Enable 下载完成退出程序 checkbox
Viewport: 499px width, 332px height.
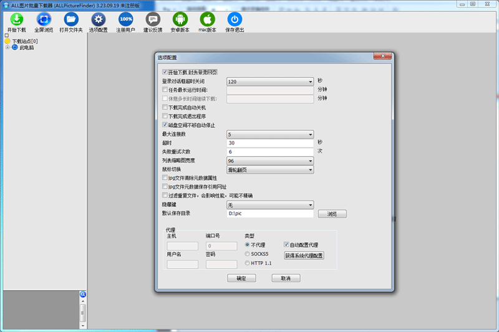coord(165,116)
